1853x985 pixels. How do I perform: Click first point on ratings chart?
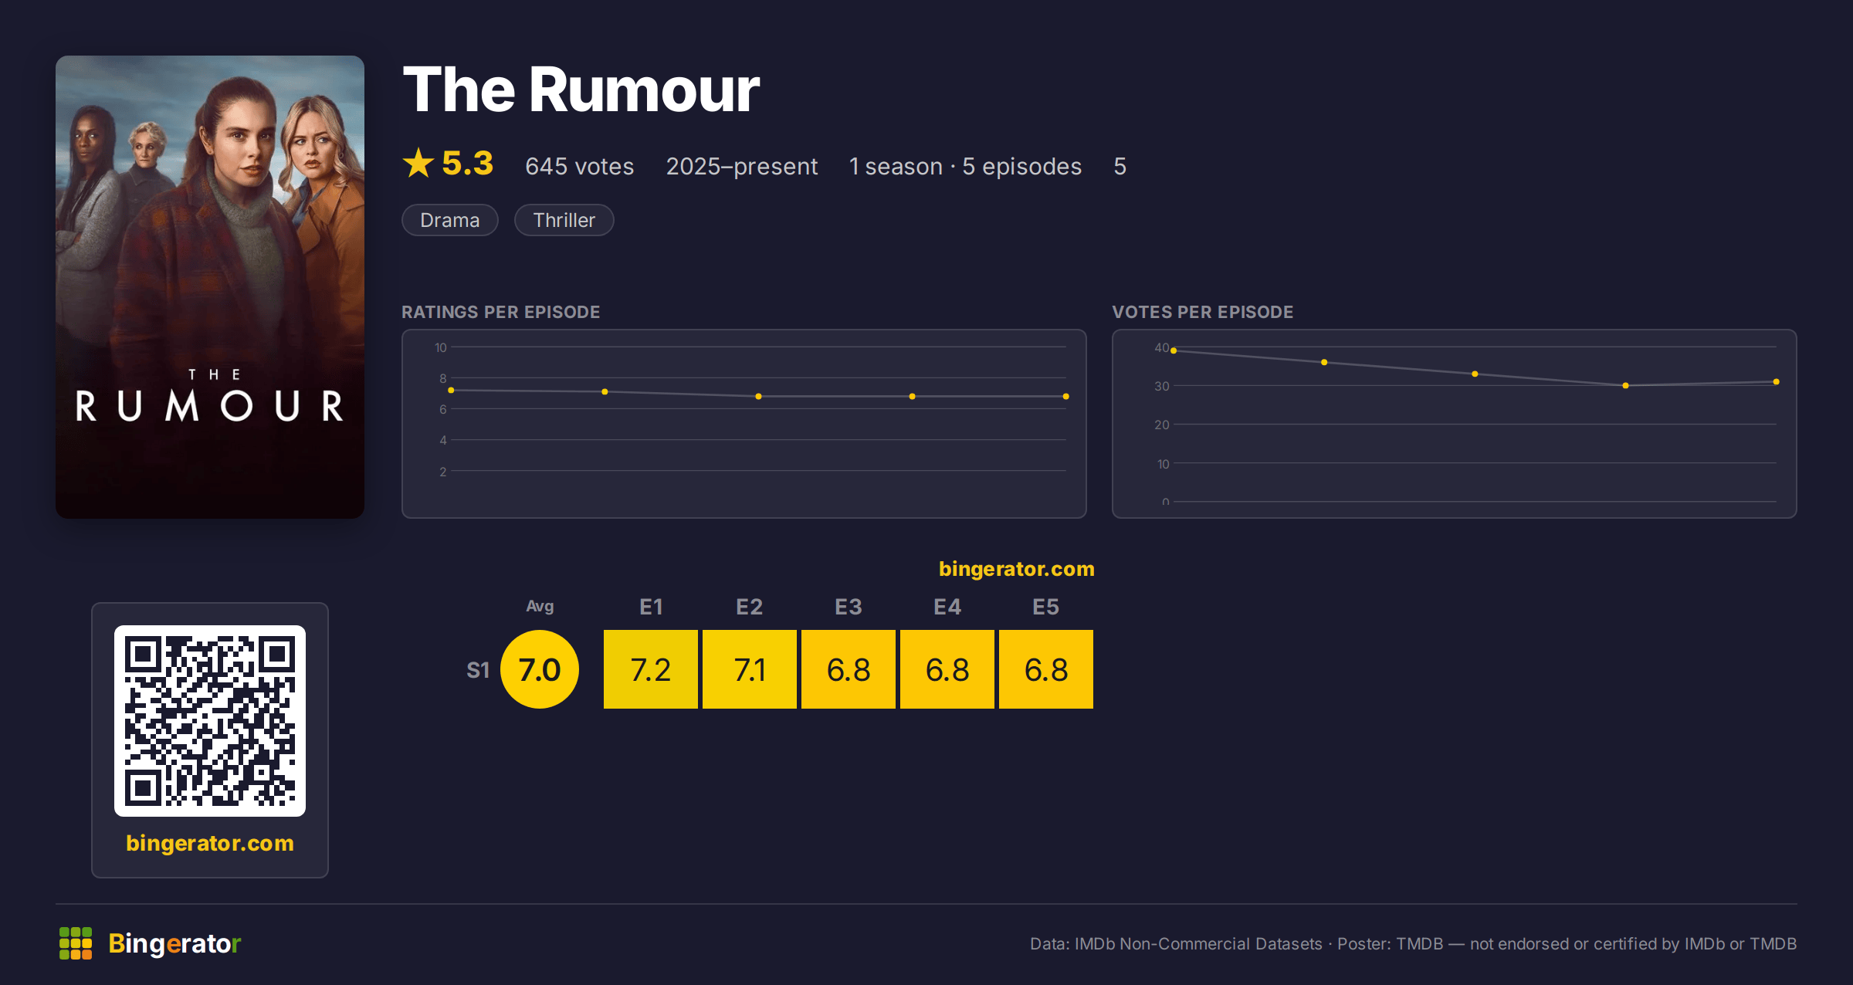coord(451,390)
